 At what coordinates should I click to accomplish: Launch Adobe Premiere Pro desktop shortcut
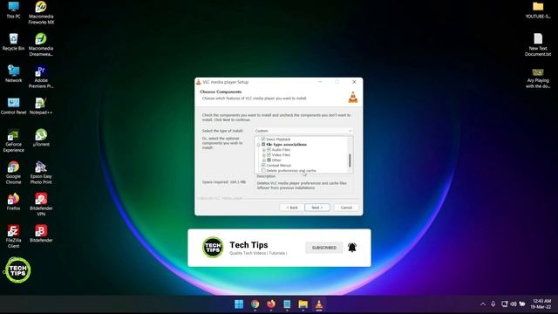tap(41, 77)
